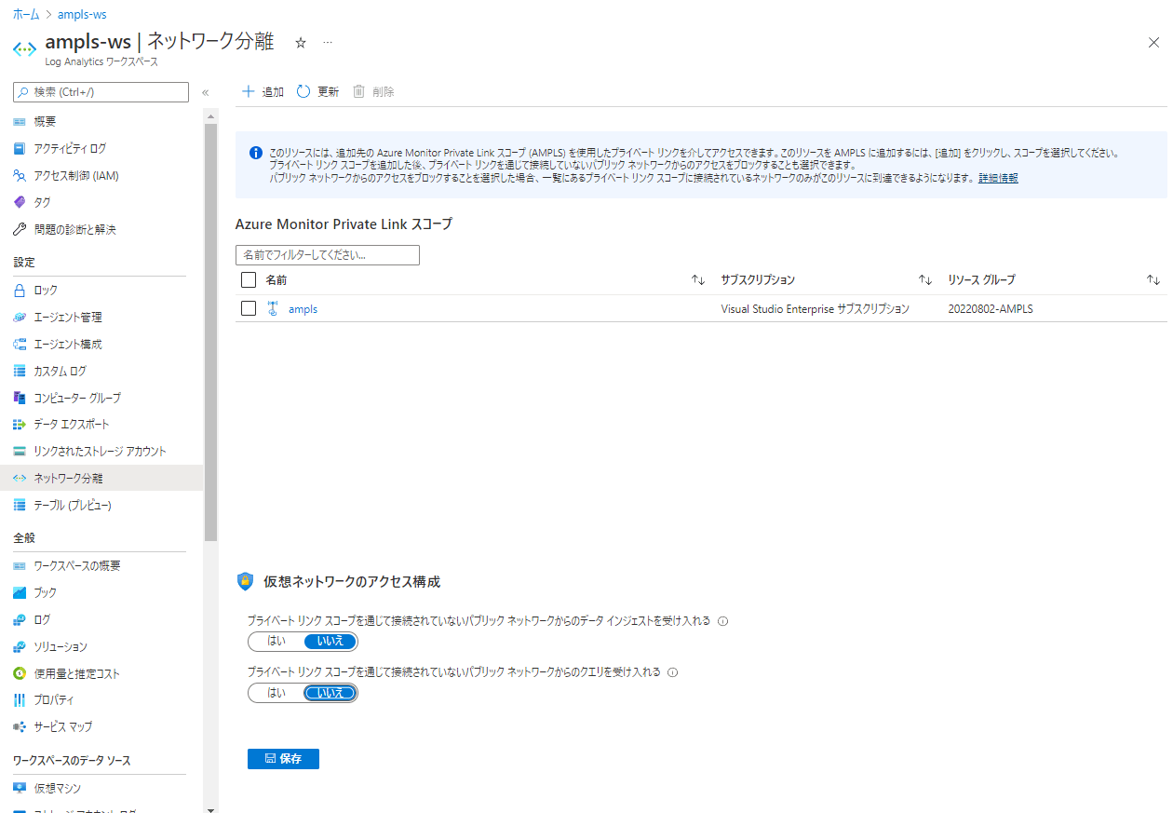The height and width of the screenshot is (813, 1173).
Task: Click the リンクされたストレージ アカウント icon
Action: coord(20,452)
